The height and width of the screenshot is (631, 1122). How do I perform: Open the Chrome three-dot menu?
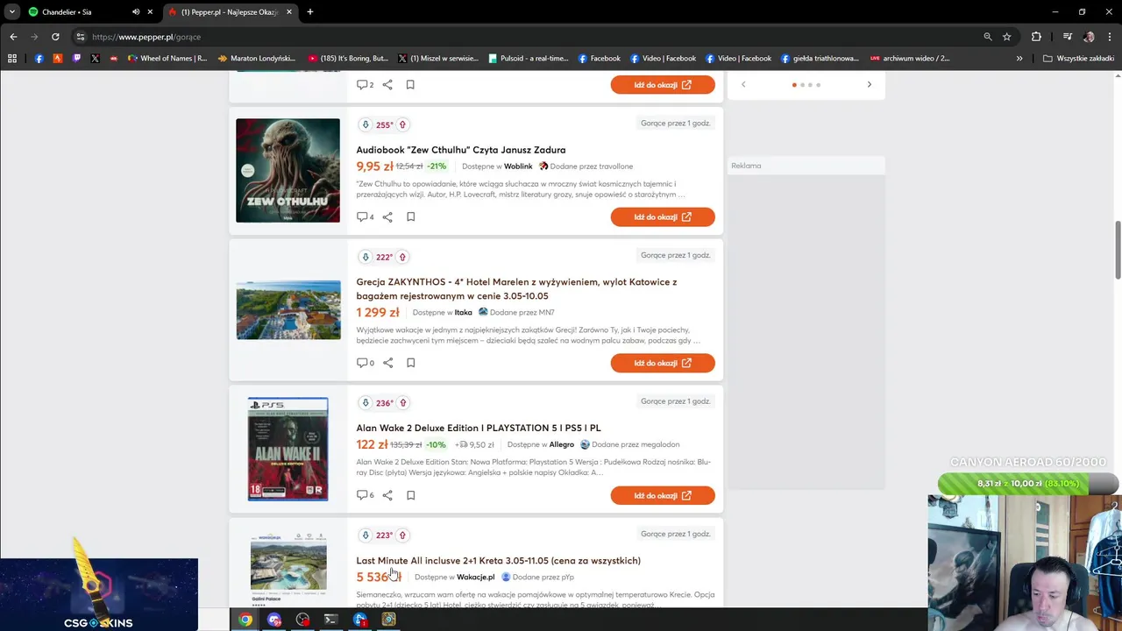pyautogui.click(x=1109, y=37)
